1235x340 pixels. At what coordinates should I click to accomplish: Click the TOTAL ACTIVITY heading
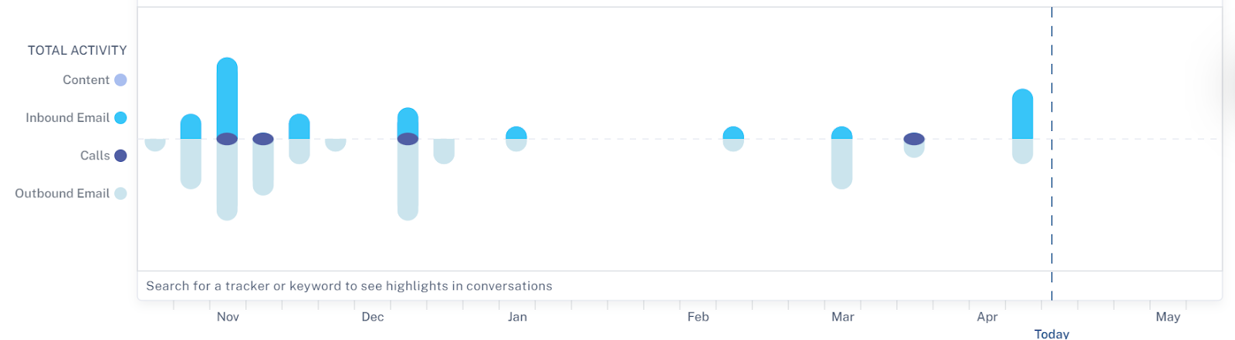[x=77, y=51]
